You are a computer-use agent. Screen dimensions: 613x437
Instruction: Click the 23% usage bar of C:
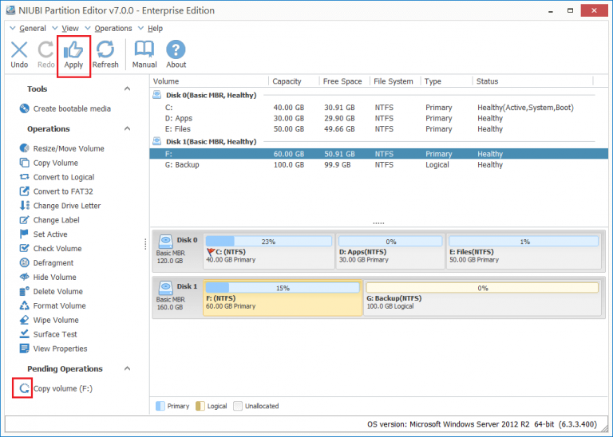[269, 242]
